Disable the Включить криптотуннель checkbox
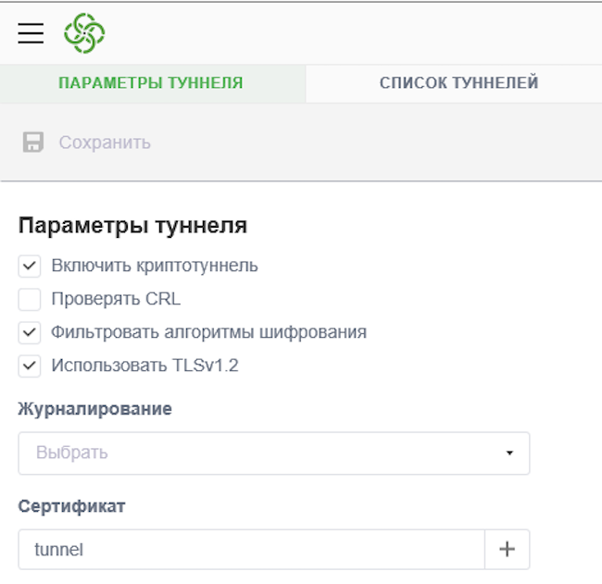Viewport: 602px width, 584px height. pyautogui.click(x=30, y=267)
